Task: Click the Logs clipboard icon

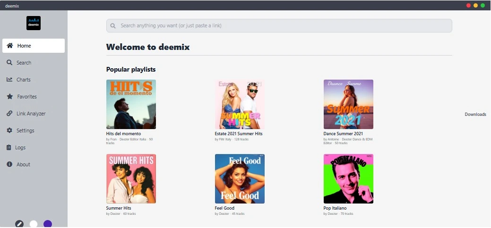Action: (9, 147)
